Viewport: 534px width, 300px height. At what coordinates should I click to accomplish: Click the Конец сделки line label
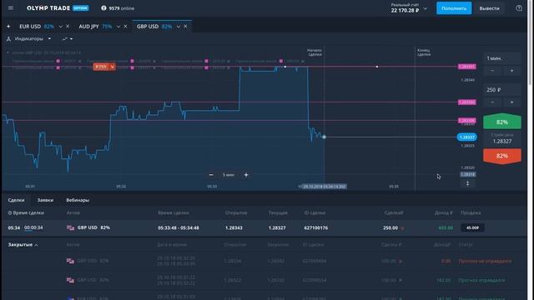(424, 52)
